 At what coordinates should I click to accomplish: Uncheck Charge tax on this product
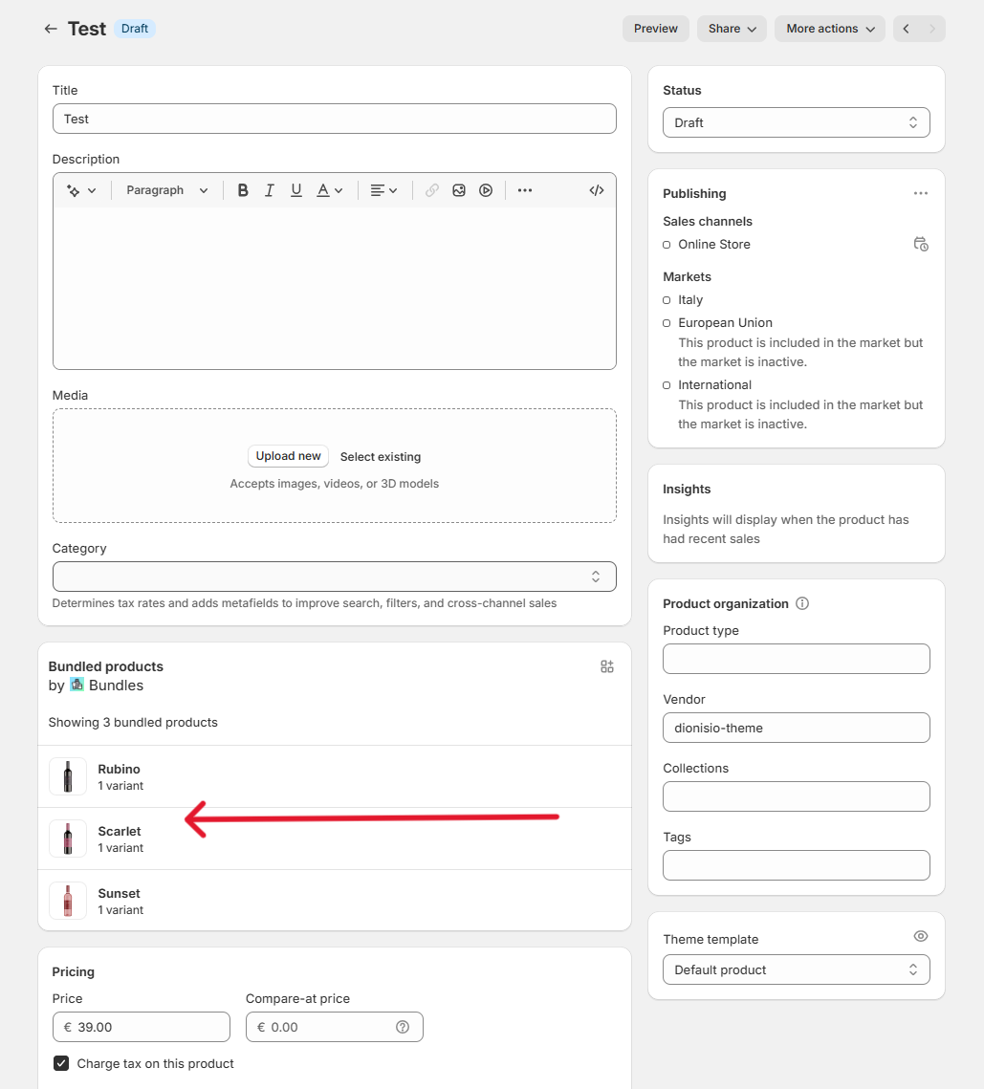[61, 1063]
